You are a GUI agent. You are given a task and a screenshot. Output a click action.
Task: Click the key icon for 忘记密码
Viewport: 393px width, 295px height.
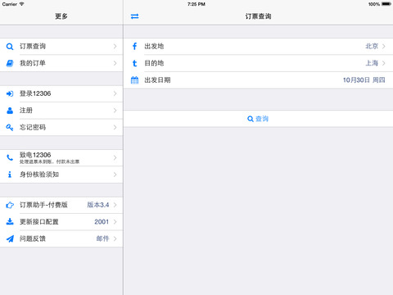pos(10,127)
